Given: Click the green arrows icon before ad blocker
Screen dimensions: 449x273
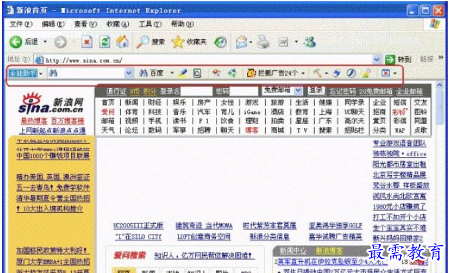Looking at the screenshot, I should click(x=232, y=73).
